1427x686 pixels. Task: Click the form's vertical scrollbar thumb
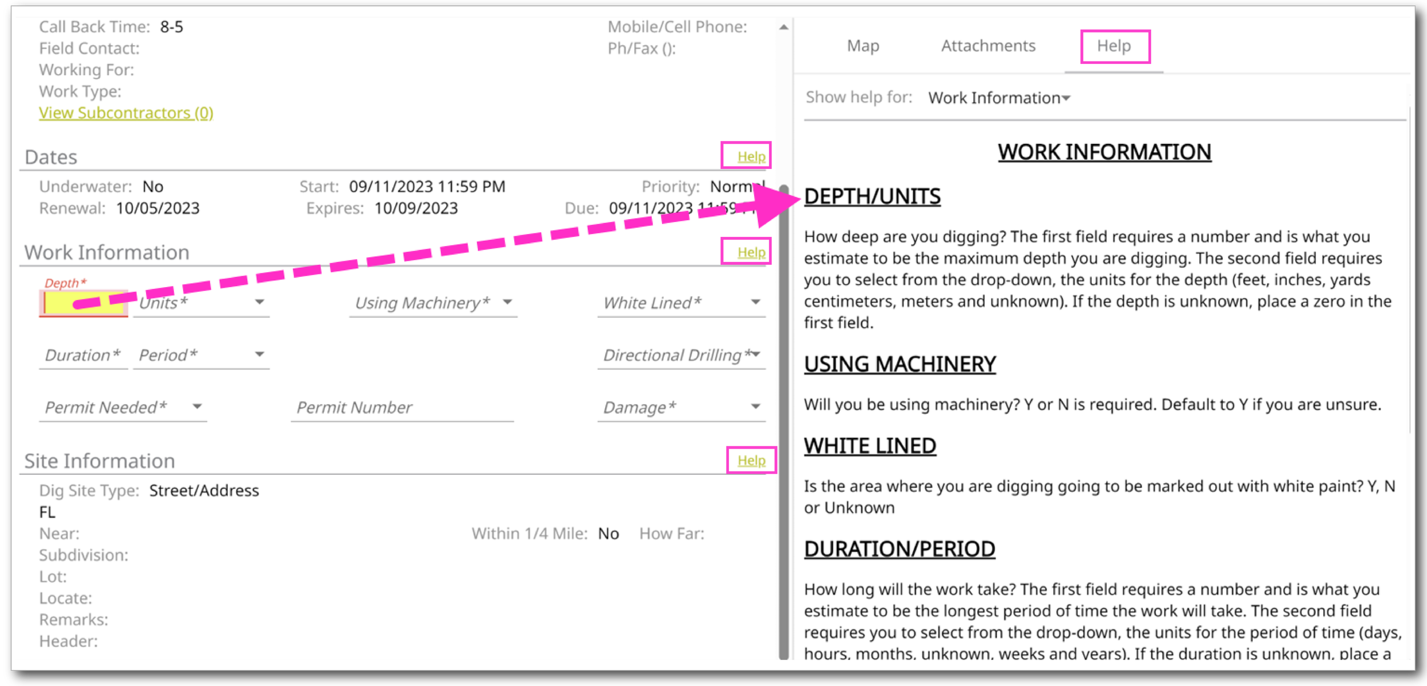click(x=784, y=422)
